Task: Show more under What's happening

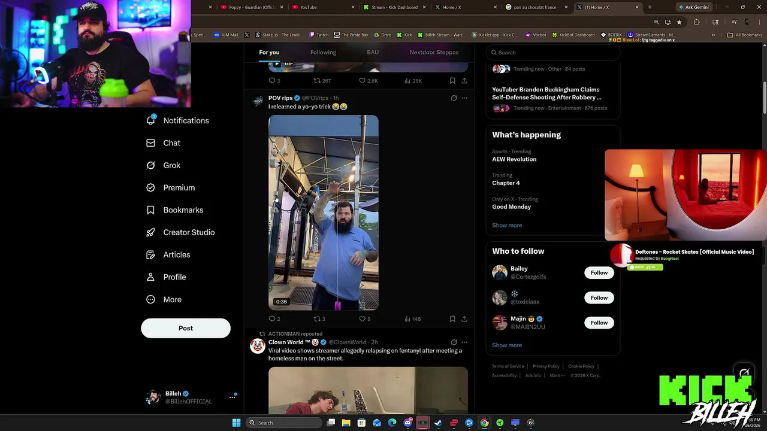Action: [507, 225]
